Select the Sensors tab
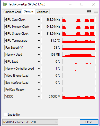The width and height of the screenshot is (100, 126). pyautogui.click(x=29, y=11)
